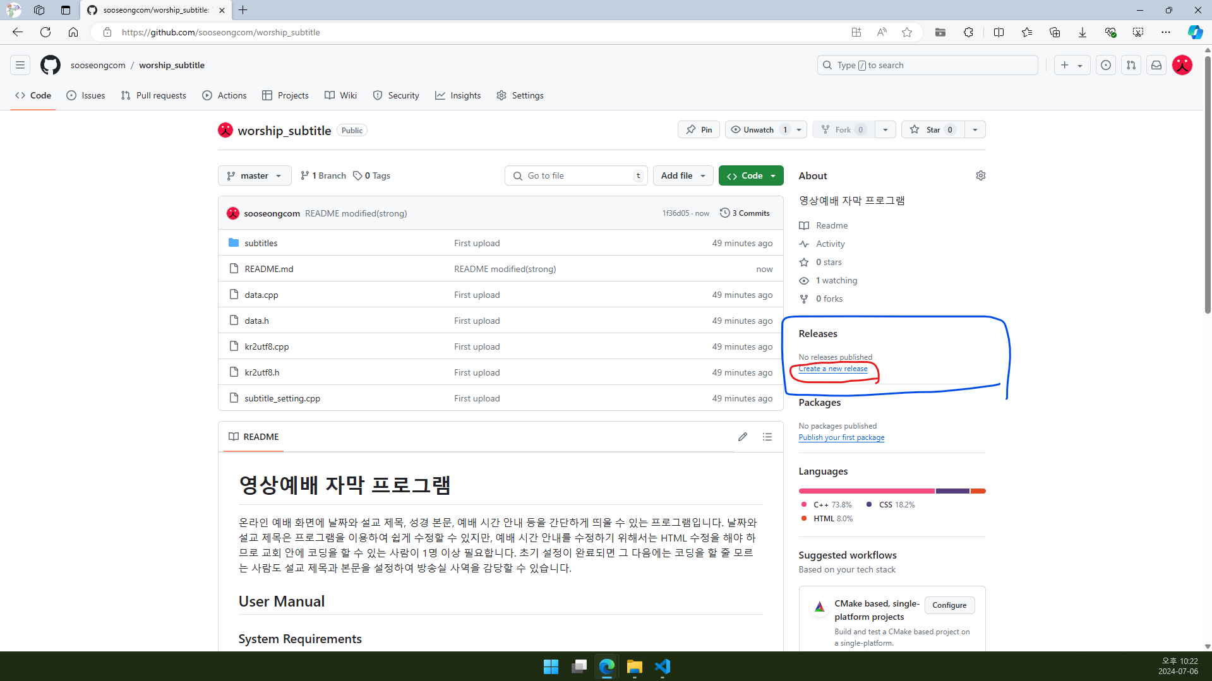
Task: Open File Explorer from the taskbar
Action: pyautogui.click(x=634, y=666)
